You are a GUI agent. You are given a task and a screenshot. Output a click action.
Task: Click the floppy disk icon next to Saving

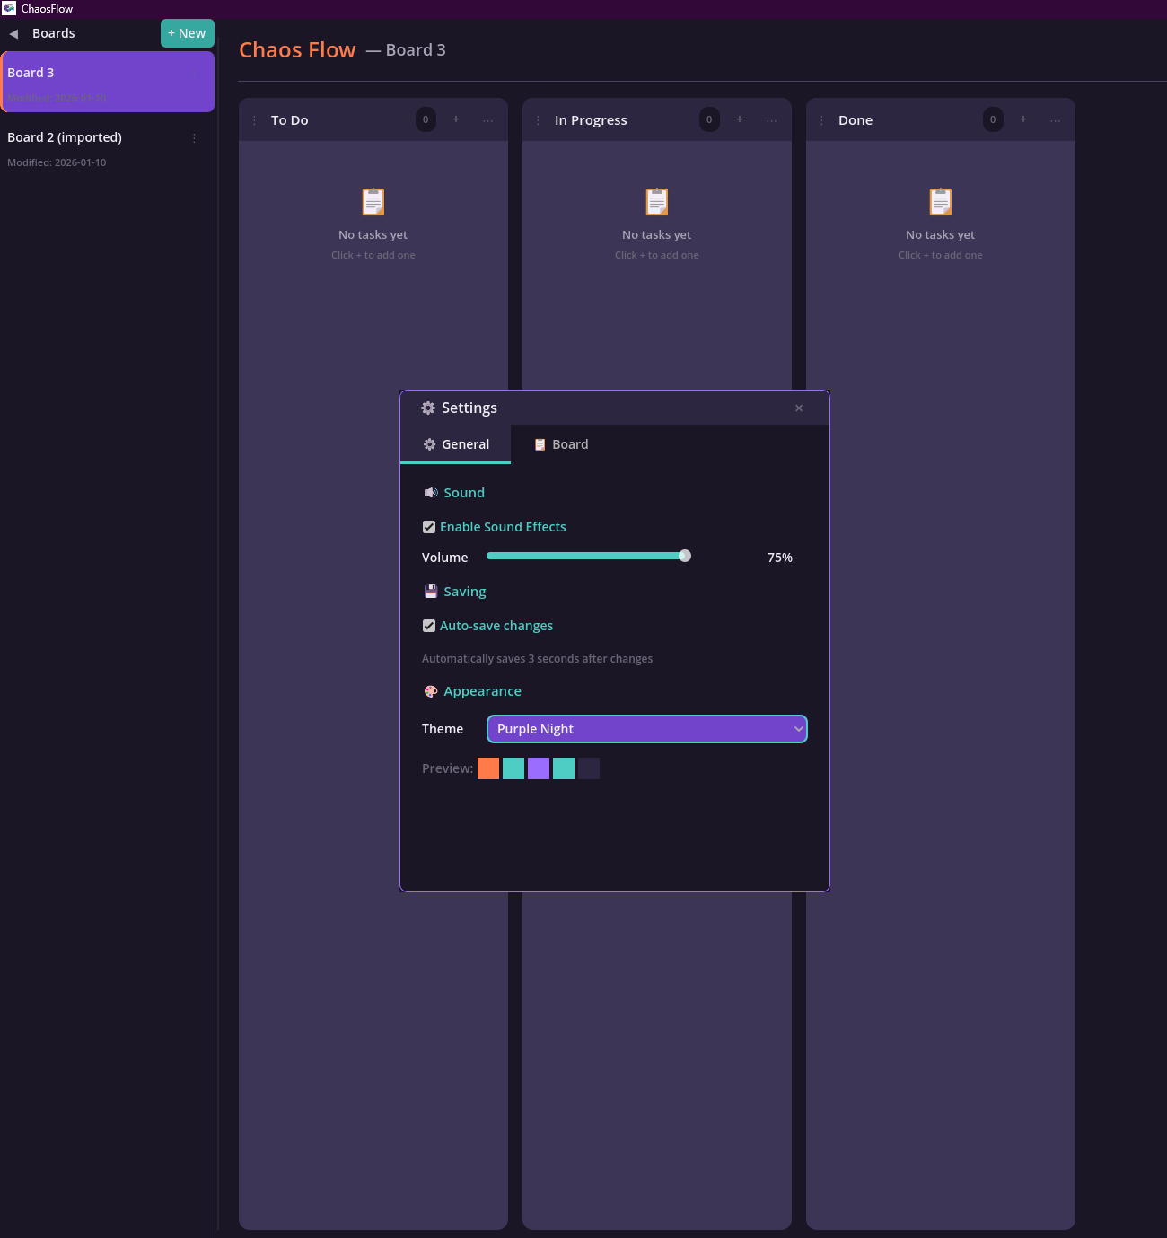430,591
